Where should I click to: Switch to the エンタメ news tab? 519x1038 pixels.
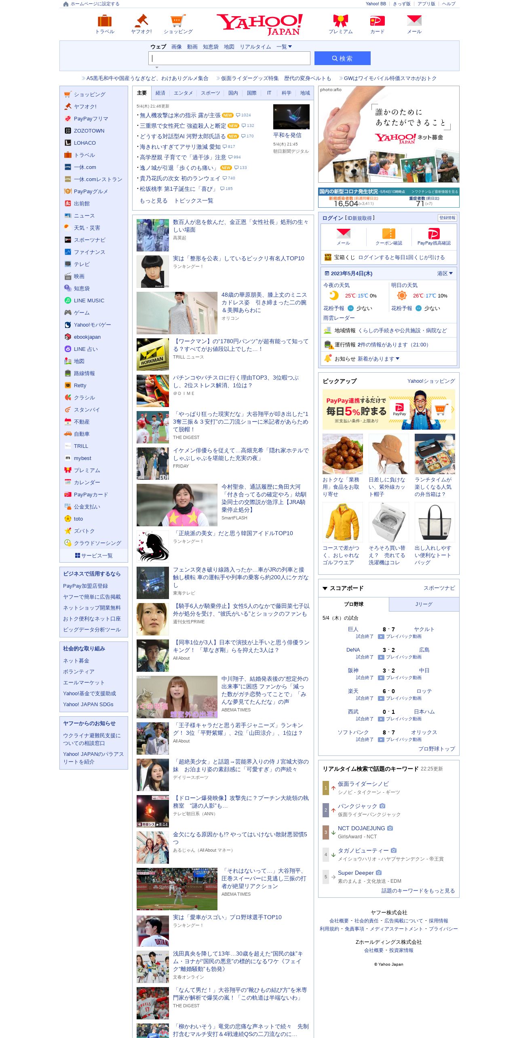pos(183,93)
